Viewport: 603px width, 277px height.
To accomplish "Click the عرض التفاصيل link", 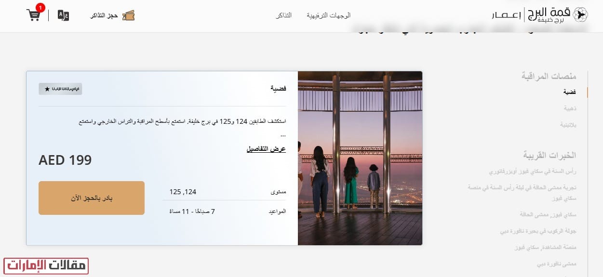I will coord(266,149).
